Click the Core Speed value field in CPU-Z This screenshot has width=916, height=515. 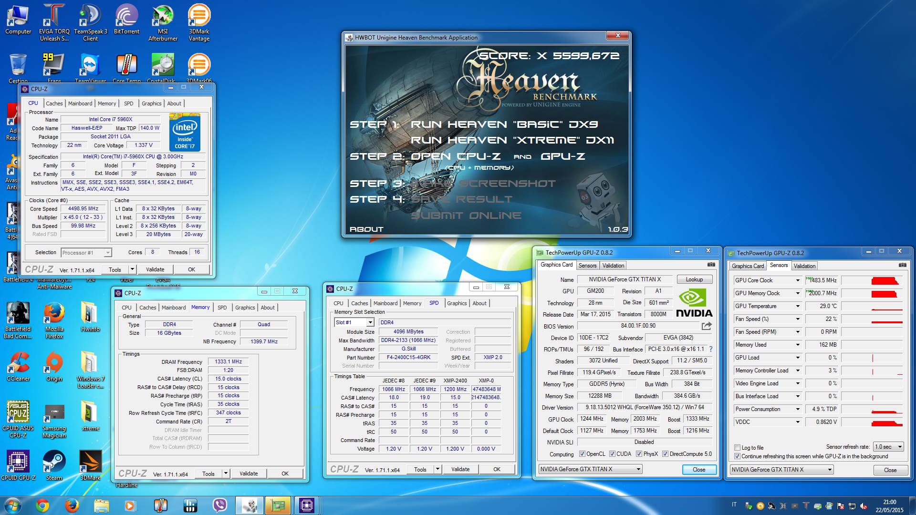(x=83, y=208)
